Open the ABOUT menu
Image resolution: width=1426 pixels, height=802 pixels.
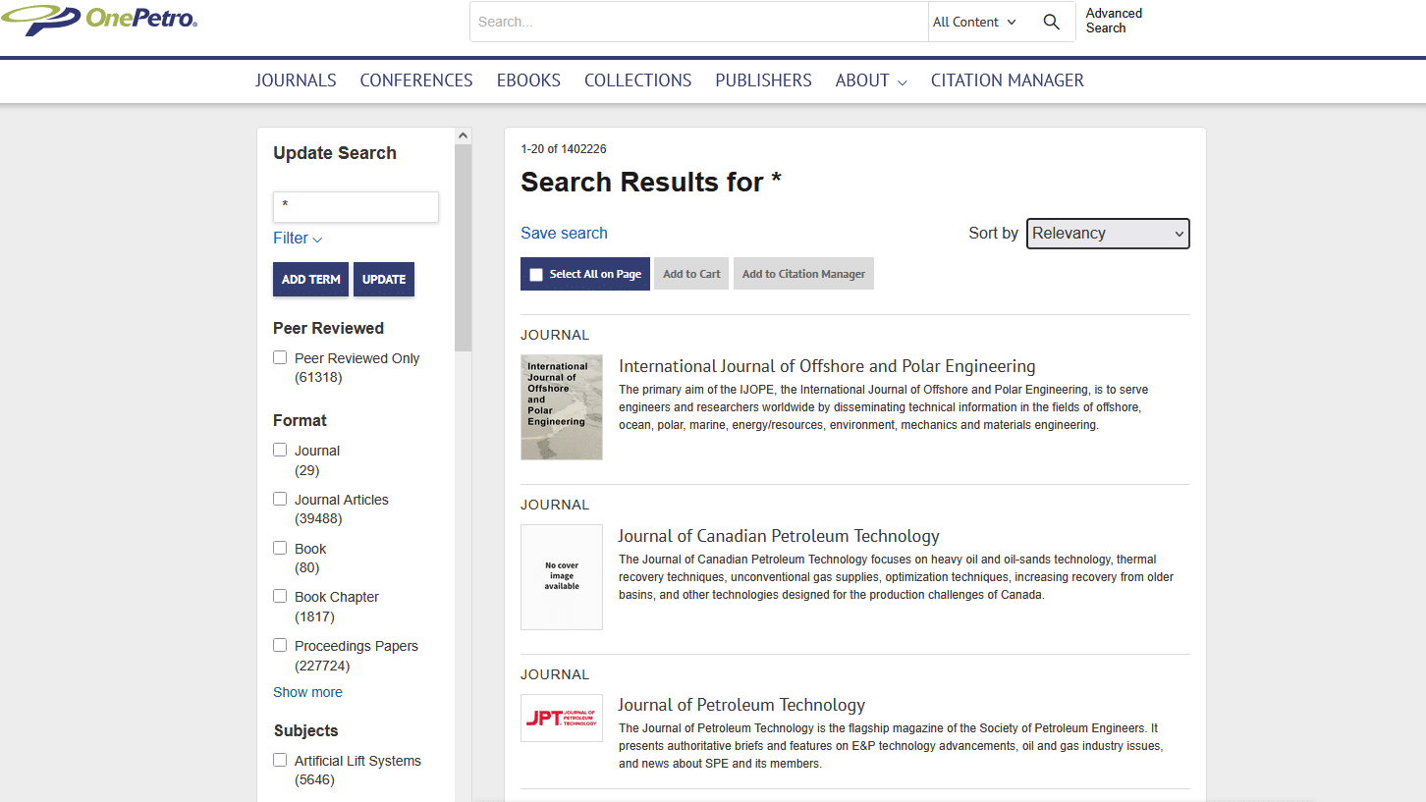pyautogui.click(x=870, y=80)
